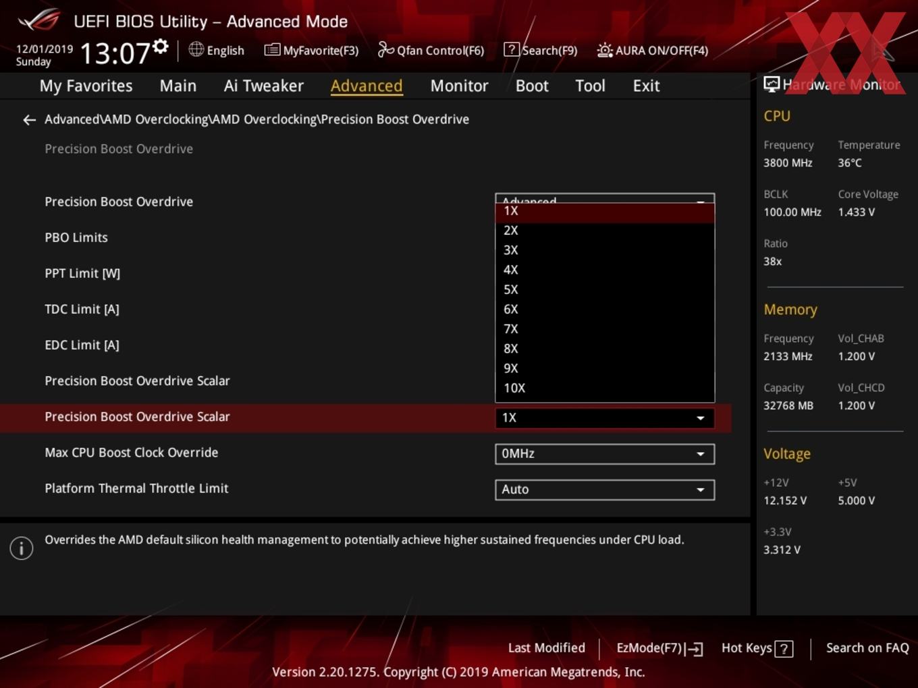Image resolution: width=918 pixels, height=688 pixels.
Task: Click the BCLK 100.00 MHz value
Action: tap(792, 212)
